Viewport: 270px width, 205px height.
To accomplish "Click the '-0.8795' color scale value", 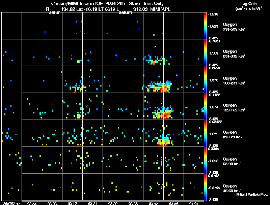I will pos(214,188).
